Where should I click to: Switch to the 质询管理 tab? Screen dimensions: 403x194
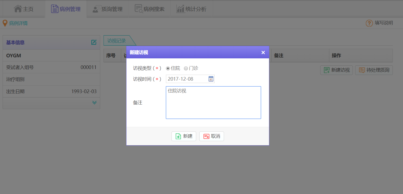pyautogui.click(x=108, y=9)
